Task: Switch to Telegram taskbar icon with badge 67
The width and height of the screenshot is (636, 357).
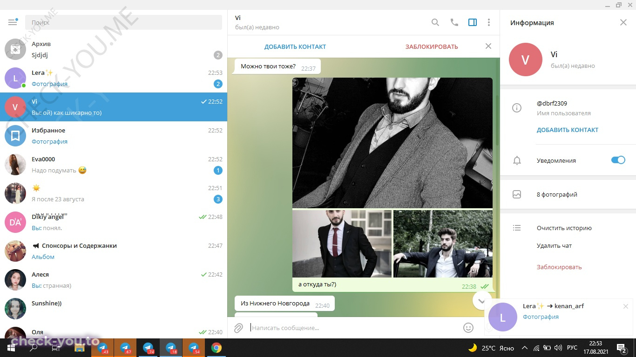Action: click(x=125, y=348)
